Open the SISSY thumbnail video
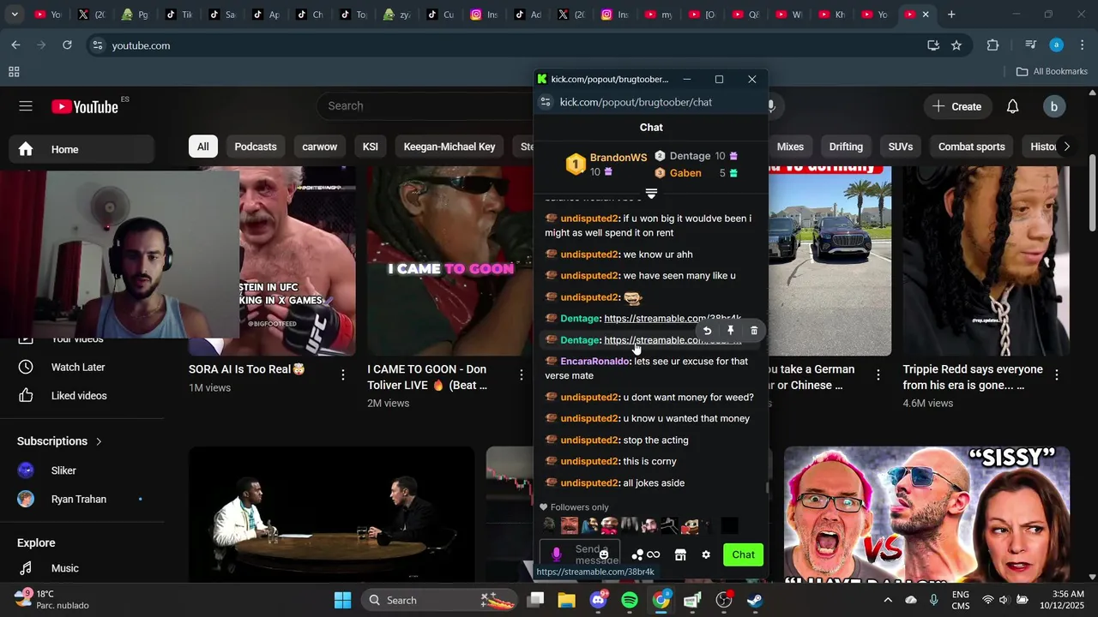 coord(926,514)
